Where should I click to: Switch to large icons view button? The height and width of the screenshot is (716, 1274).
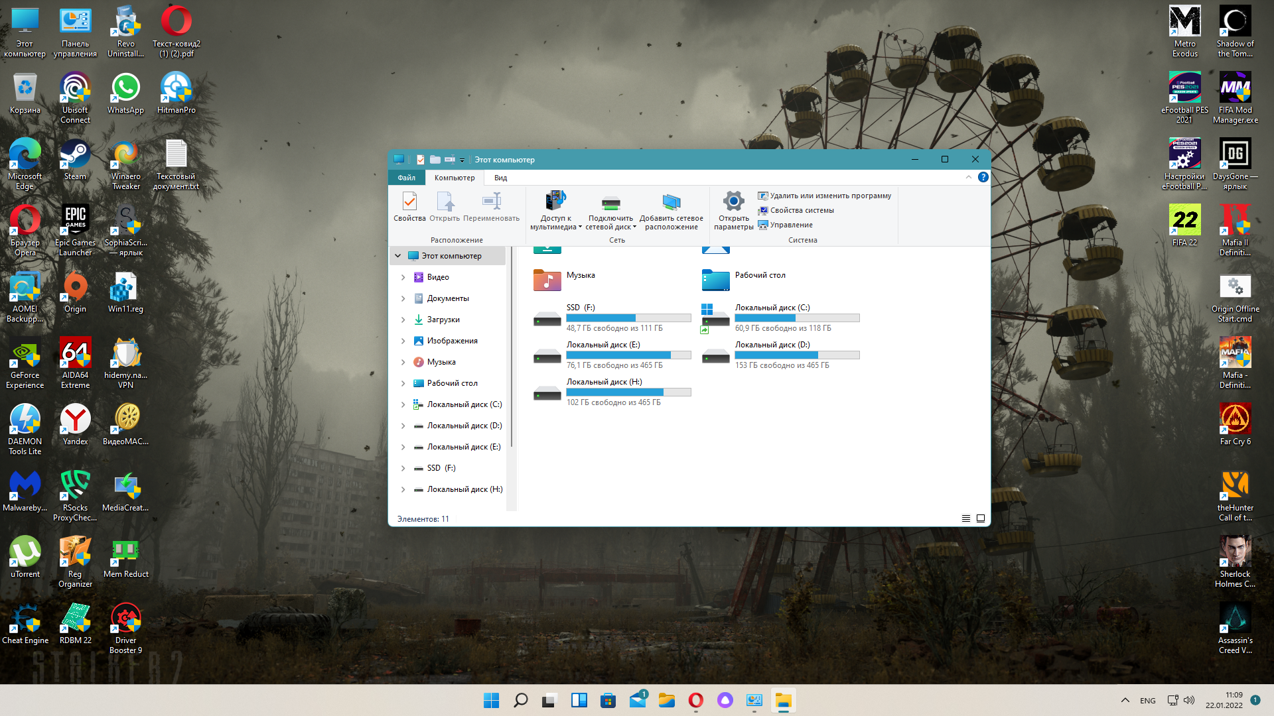pyautogui.click(x=981, y=518)
